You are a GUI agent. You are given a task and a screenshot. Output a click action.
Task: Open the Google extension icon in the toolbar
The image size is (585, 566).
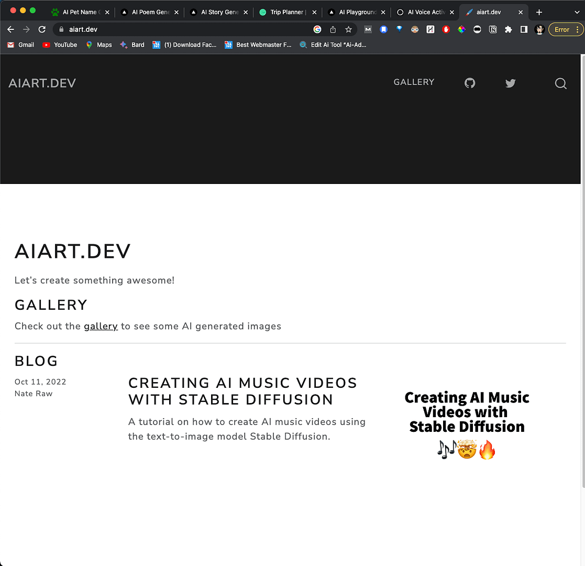(x=317, y=29)
